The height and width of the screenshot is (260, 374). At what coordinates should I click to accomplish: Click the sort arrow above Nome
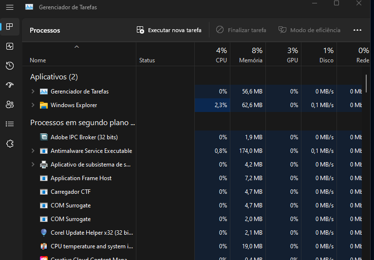click(x=76, y=47)
